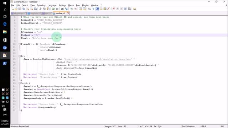The width and height of the screenshot is (228, 128).
Task: Click the $fromLang = "en" code line
Action: click(31, 32)
